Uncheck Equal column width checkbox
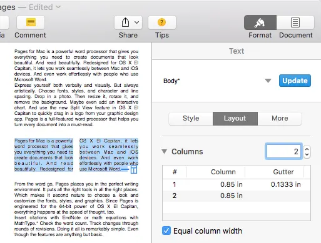 (166, 231)
